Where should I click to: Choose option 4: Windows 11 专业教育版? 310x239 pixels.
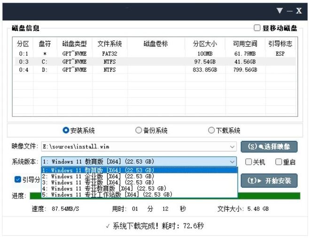(x=139, y=188)
